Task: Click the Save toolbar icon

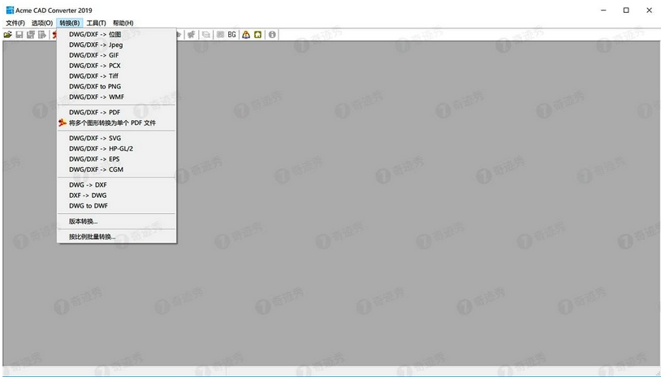Action: pos(19,35)
